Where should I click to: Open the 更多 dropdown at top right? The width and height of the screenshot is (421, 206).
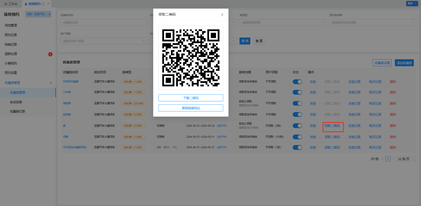point(412,3)
